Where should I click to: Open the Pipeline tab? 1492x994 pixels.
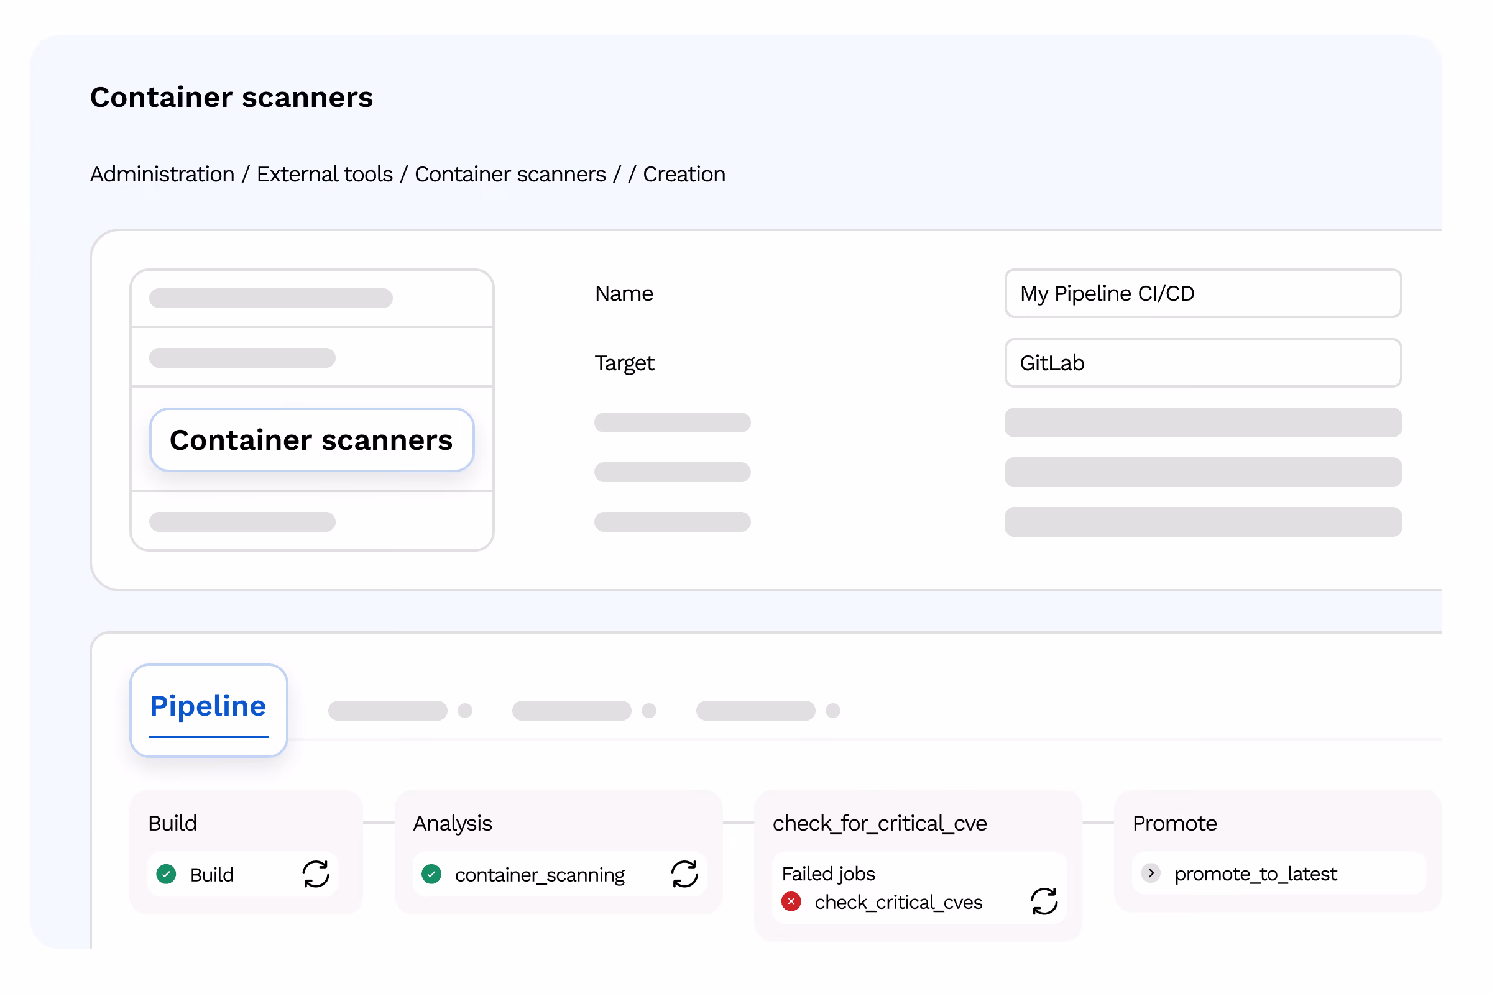[209, 711]
